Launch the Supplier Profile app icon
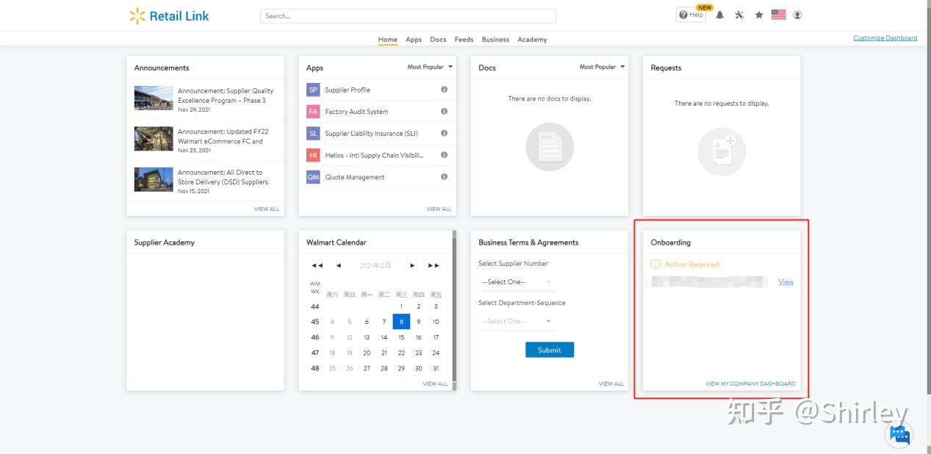Image resolution: width=931 pixels, height=454 pixels. pyautogui.click(x=312, y=90)
